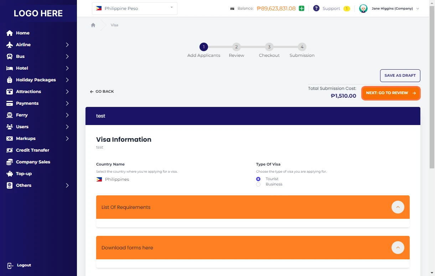Click Next: Go To Review button

pos(390,93)
